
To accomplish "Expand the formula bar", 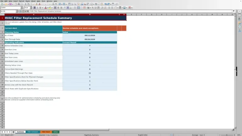I will pyautogui.click(x=234, y=11).
